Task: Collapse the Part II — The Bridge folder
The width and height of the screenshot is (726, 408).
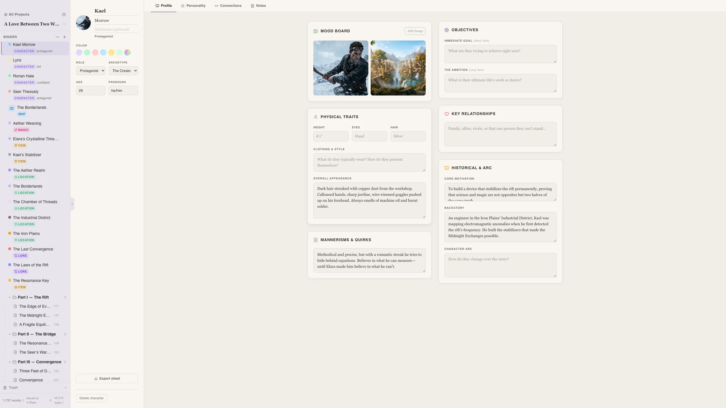Action: point(10,334)
